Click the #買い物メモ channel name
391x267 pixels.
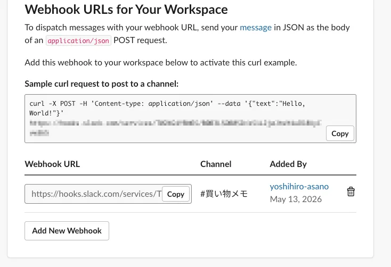(224, 194)
